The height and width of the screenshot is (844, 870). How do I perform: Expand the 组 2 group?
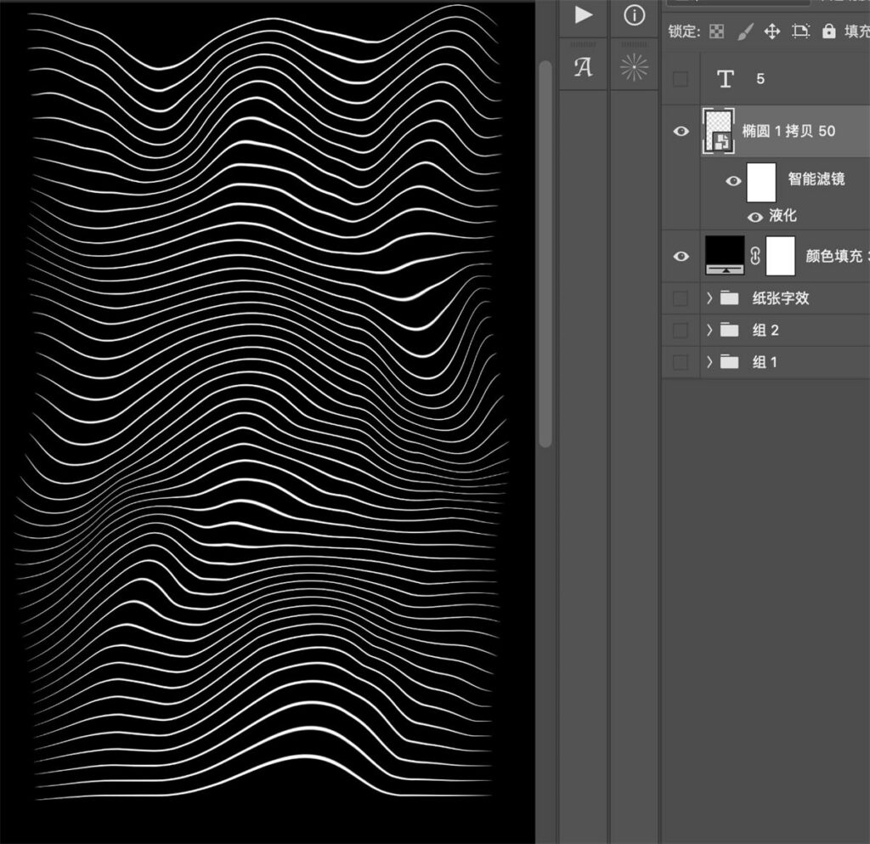(x=709, y=331)
